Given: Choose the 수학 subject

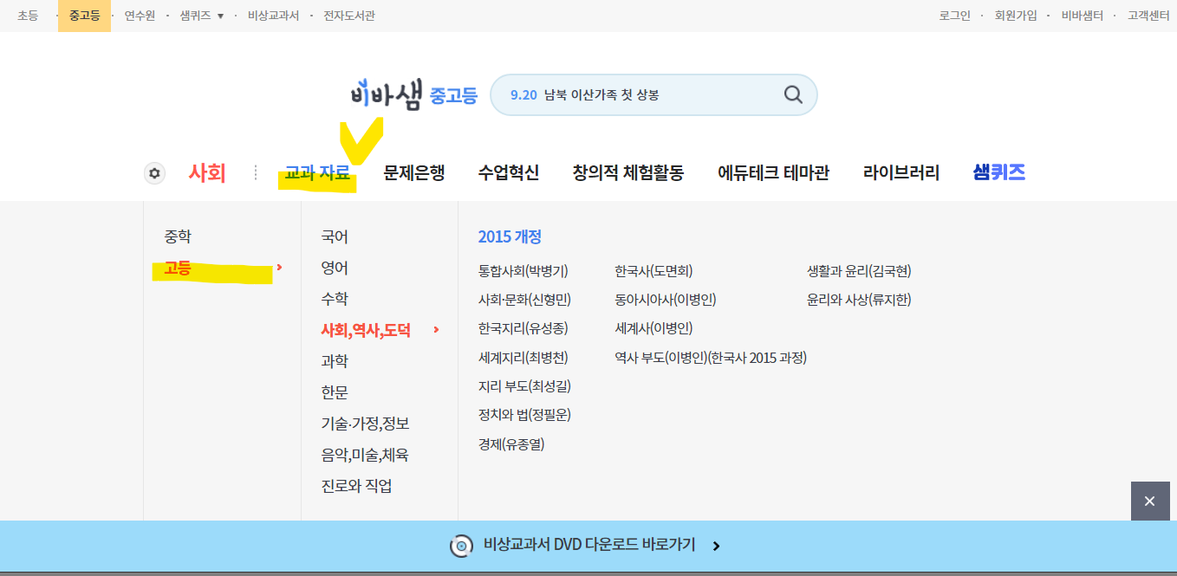Looking at the screenshot, I should click(335, 299).
